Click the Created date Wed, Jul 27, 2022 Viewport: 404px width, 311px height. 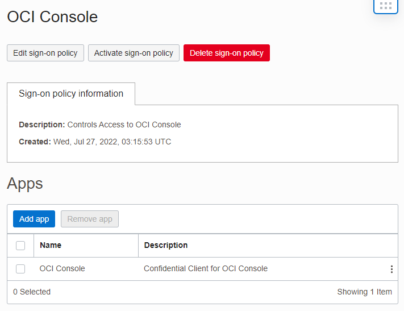112,142
